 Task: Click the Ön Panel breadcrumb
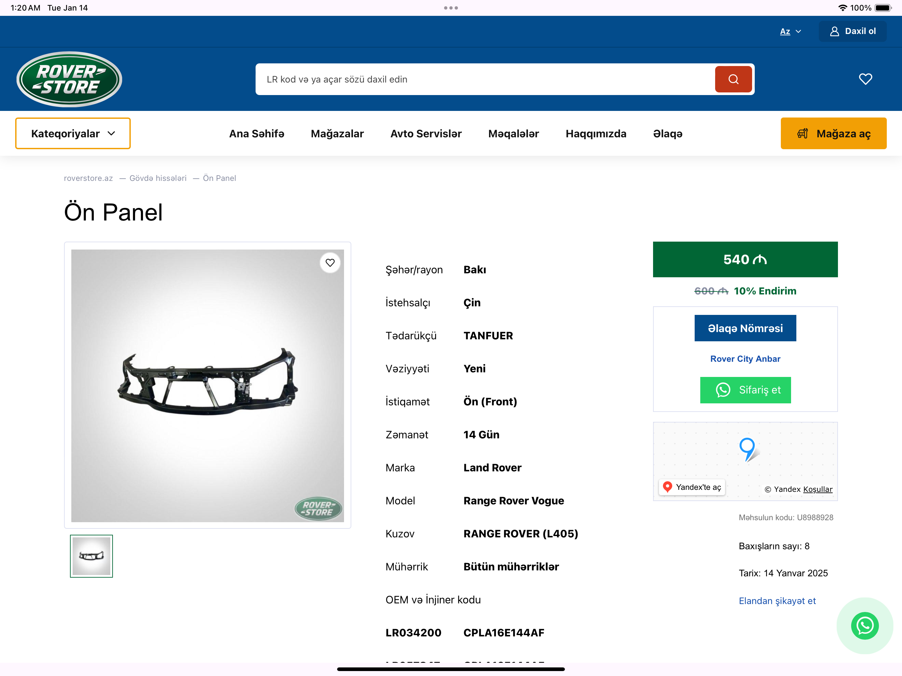219,178
